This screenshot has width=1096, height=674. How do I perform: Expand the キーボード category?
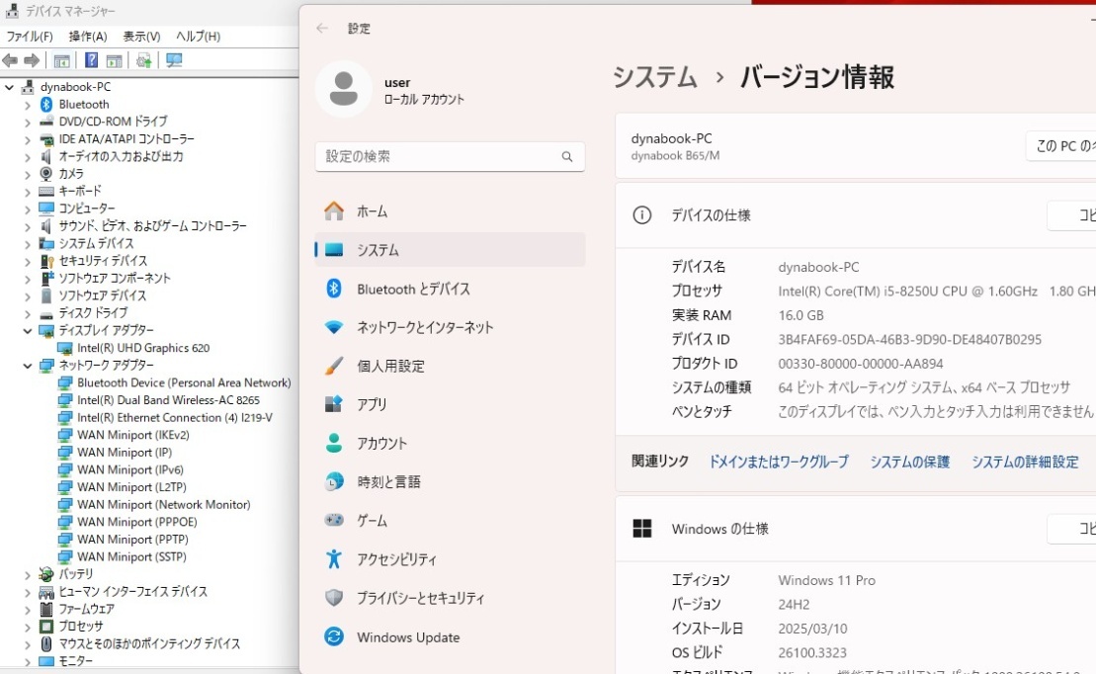[28, 192]
